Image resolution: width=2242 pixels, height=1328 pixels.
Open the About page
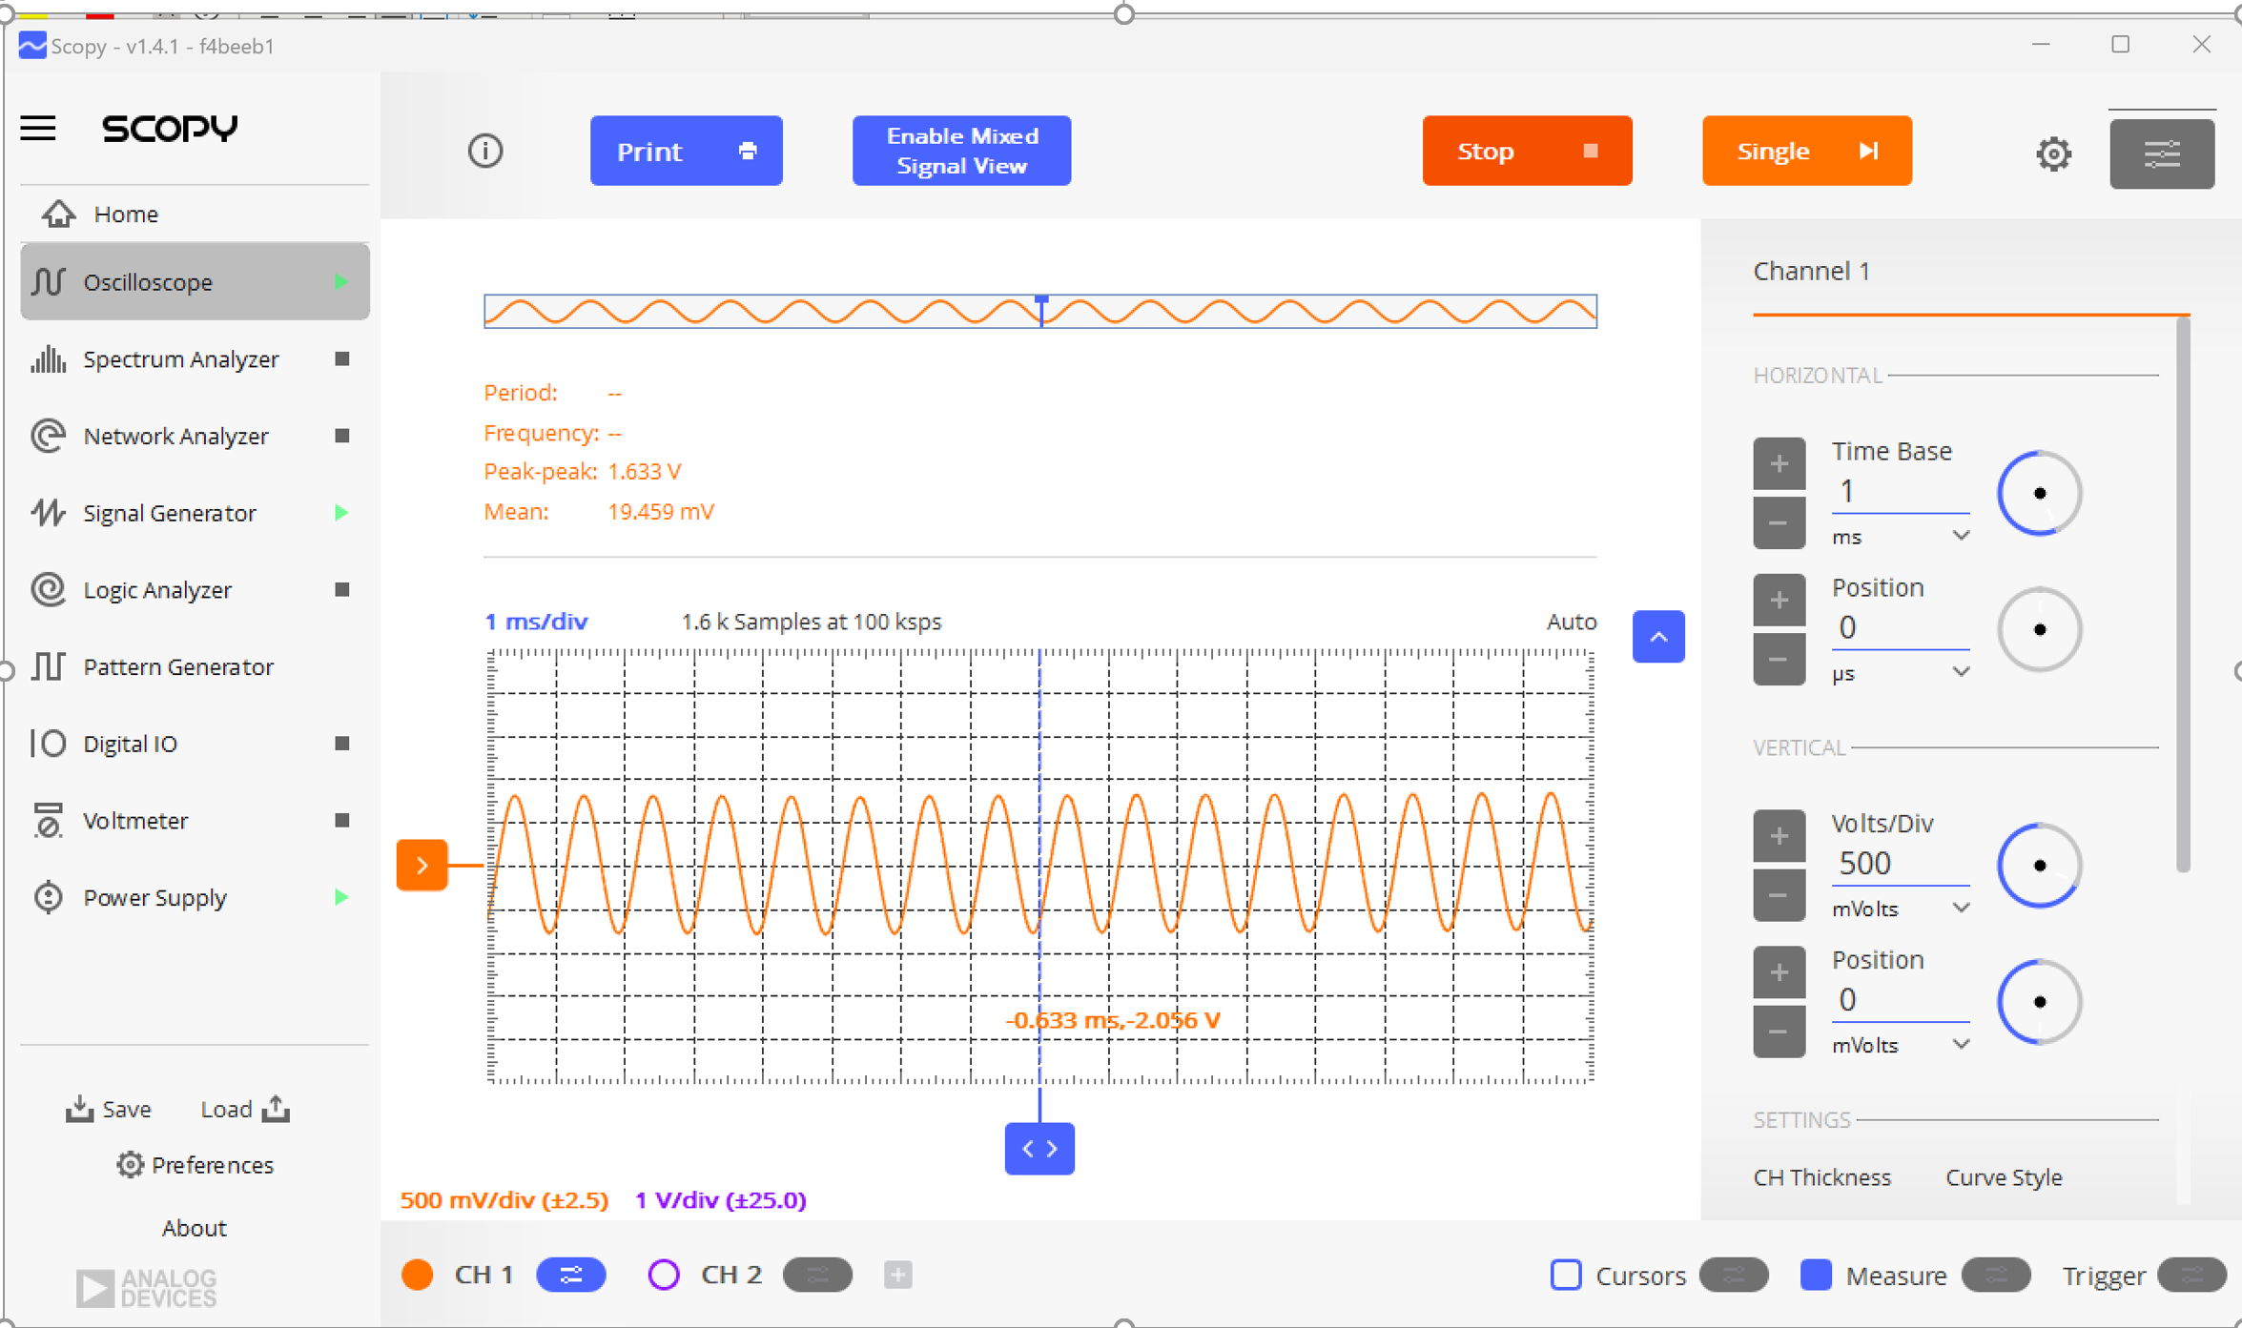point(194,1228)
